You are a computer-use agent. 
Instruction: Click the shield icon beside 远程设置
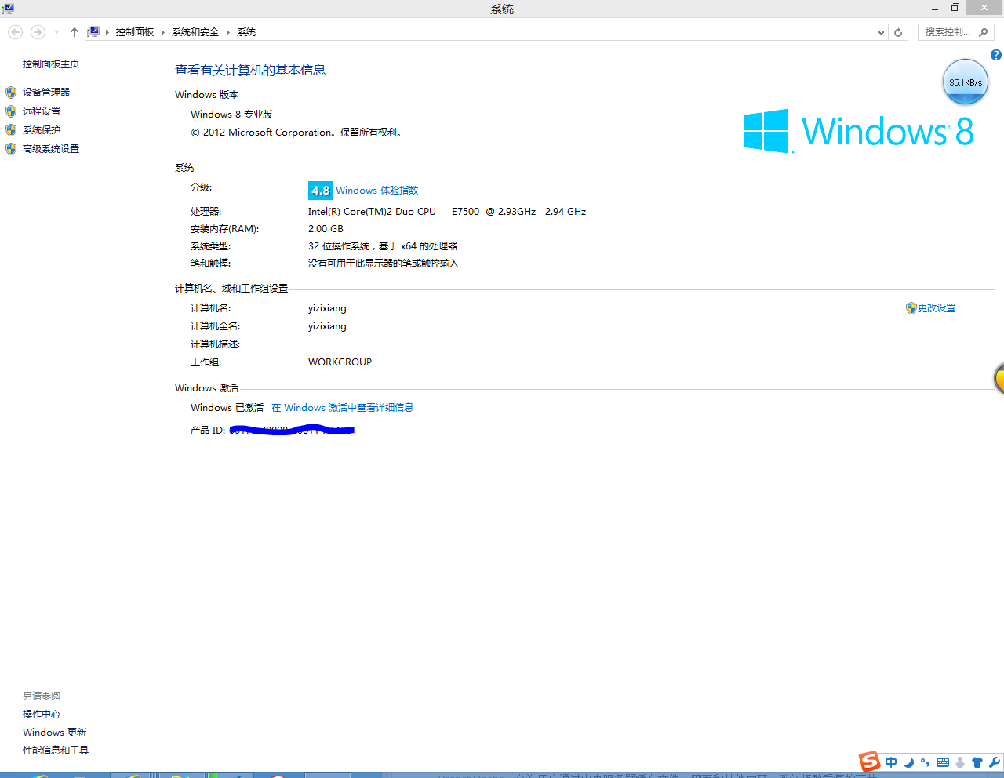coord(11,111)
